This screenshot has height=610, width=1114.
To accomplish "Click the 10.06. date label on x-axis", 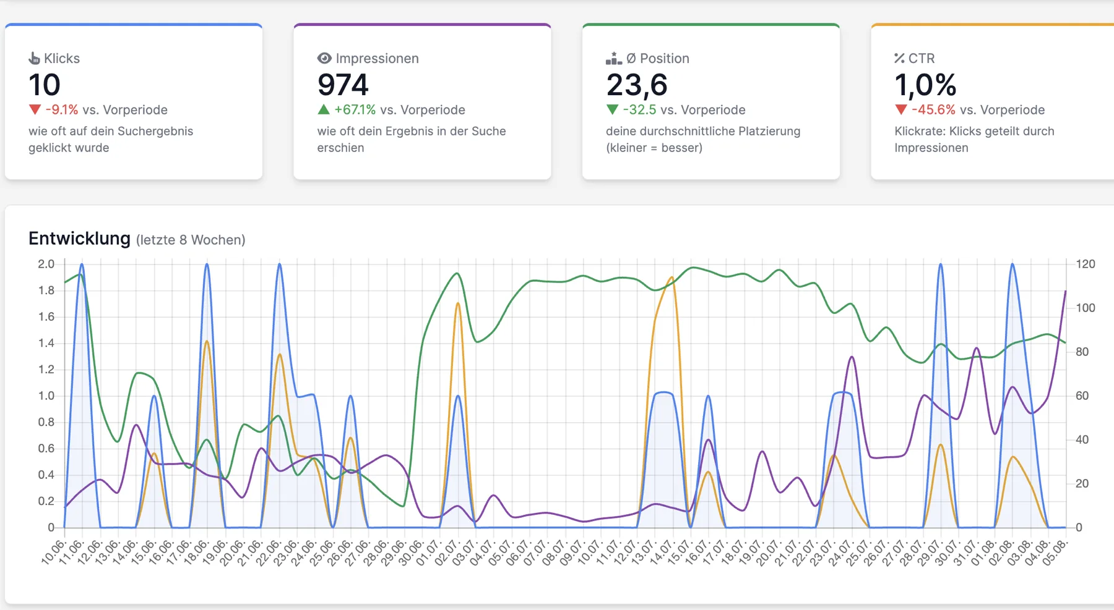I will 54,552.
